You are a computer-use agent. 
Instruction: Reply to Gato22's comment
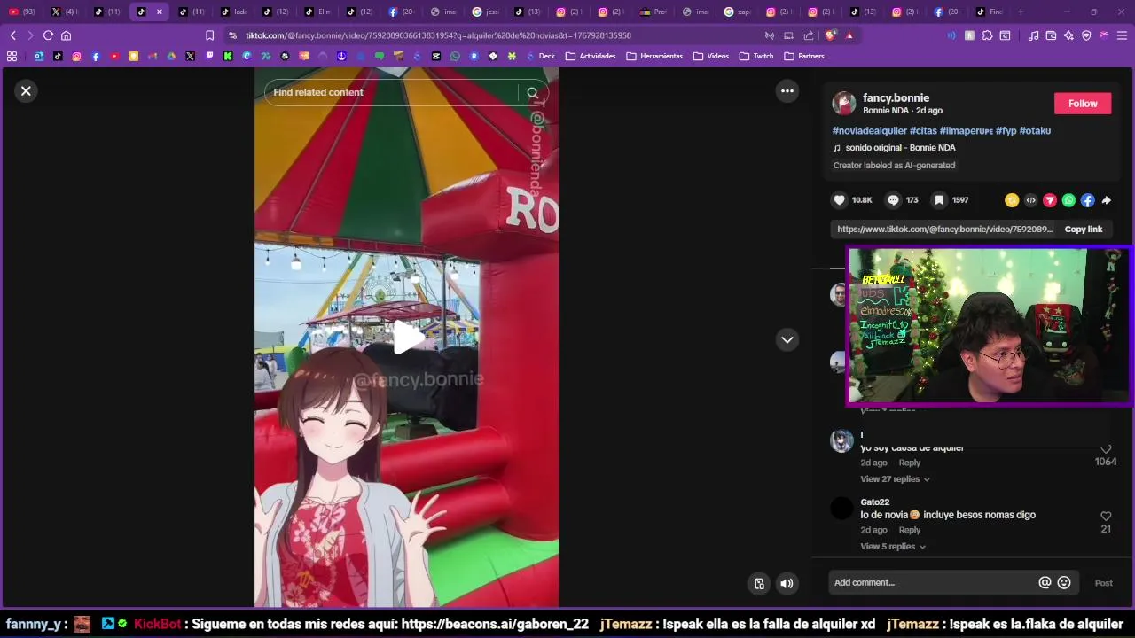click(910, 530)
